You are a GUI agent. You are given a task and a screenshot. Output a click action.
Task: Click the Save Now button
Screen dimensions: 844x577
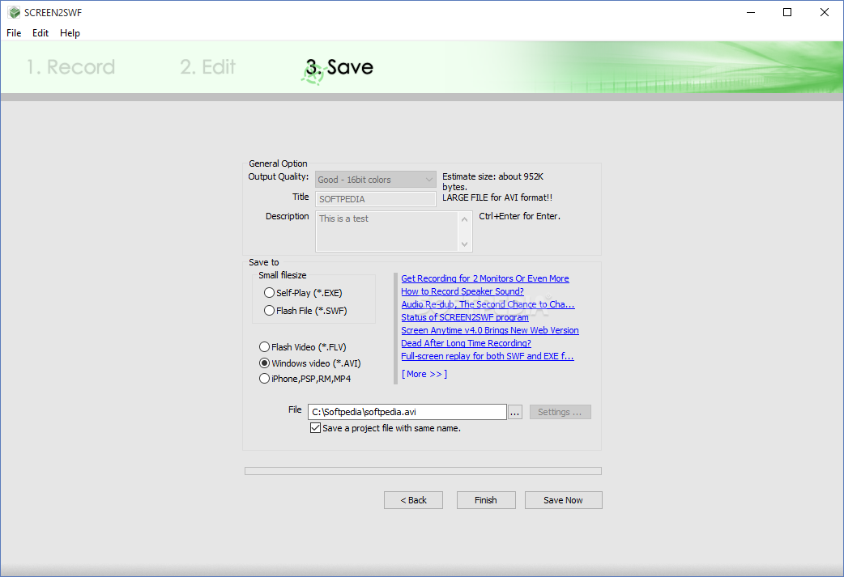(x=563, y=500)
